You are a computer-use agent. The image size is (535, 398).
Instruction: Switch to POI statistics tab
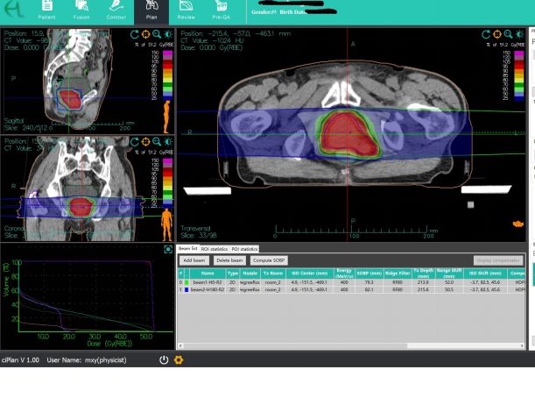point(244,249)
